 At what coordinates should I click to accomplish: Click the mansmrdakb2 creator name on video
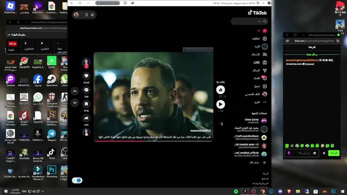201,131
